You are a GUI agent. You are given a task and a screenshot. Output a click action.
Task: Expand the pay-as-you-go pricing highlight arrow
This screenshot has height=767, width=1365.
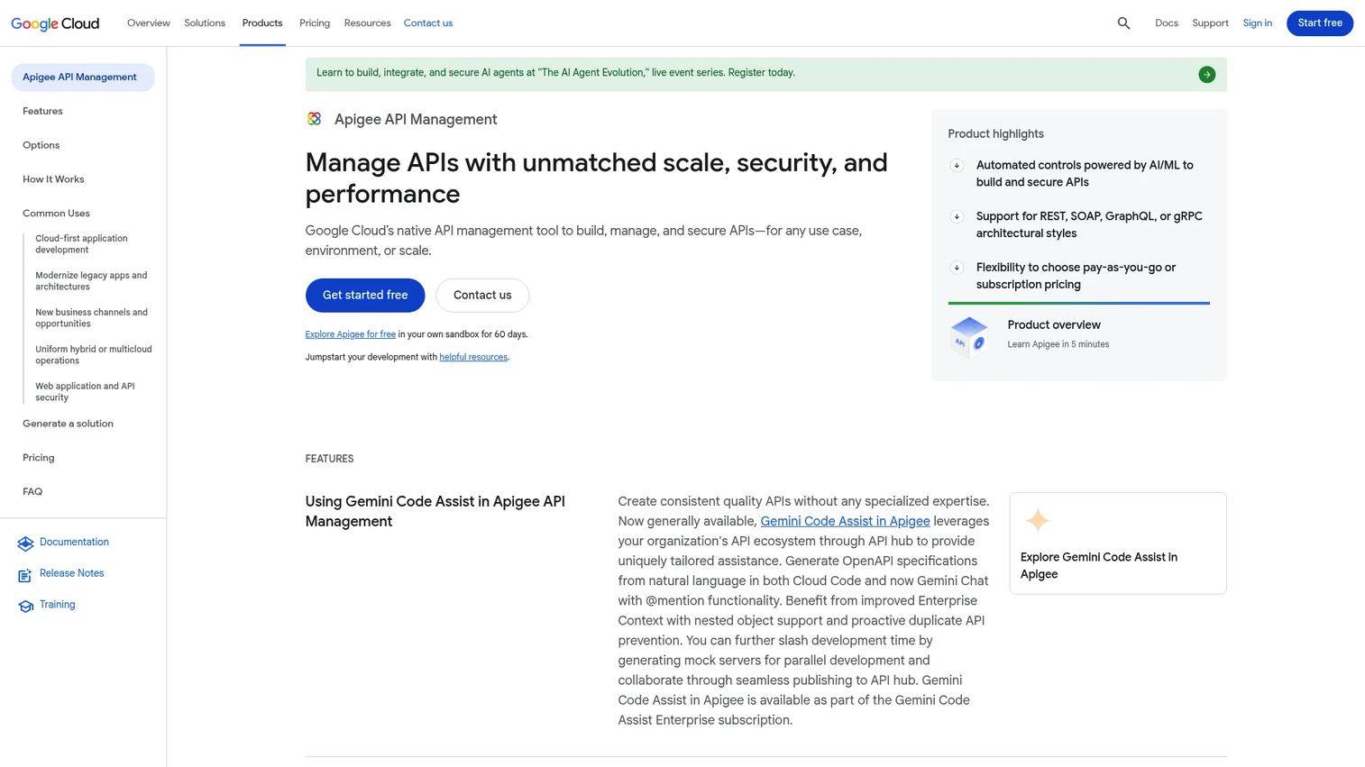click(957, 269)
